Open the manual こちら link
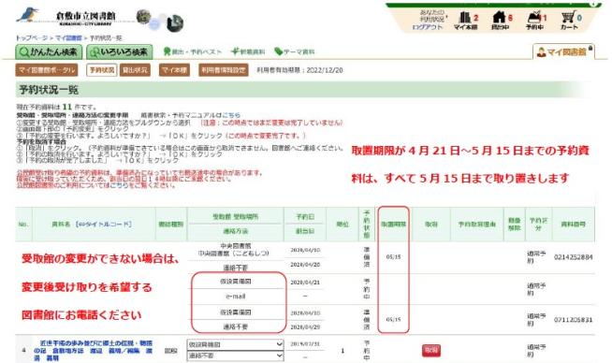Viewport: 612px width, 363px height. 231,115
